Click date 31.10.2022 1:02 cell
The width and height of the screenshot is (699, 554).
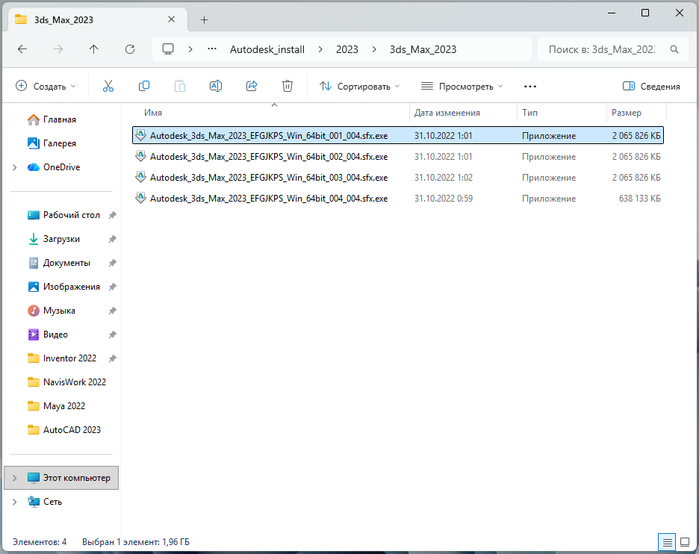(444, 178)
